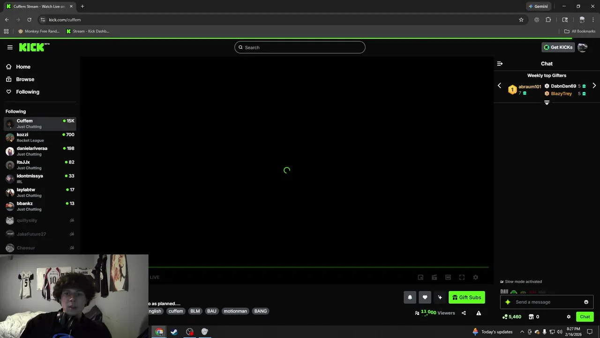Open volume control in system tray
The width and height of the screenshot is (600, 338).
(559, 332)
